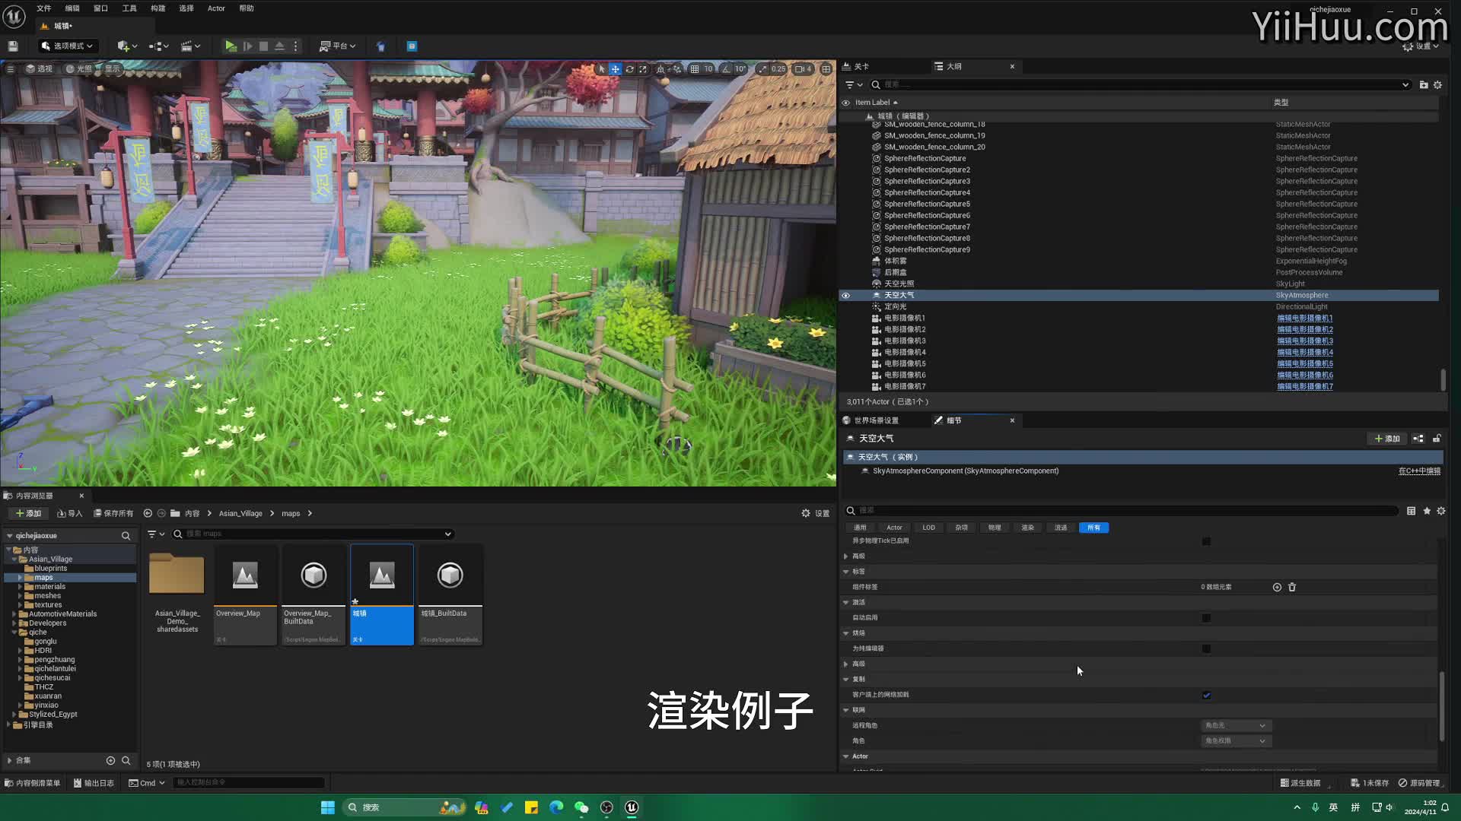The image size is (1461, 821).
Task: Expand the 高级 section under 烘焙
Action: [845, 664]
